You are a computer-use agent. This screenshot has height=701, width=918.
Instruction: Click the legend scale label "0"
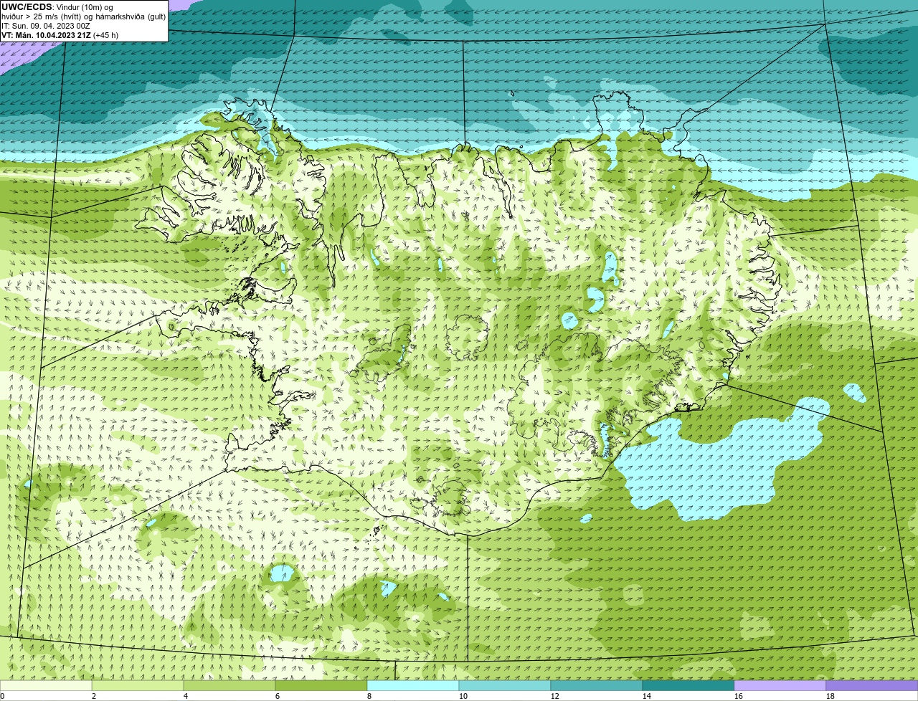(2, 696)
